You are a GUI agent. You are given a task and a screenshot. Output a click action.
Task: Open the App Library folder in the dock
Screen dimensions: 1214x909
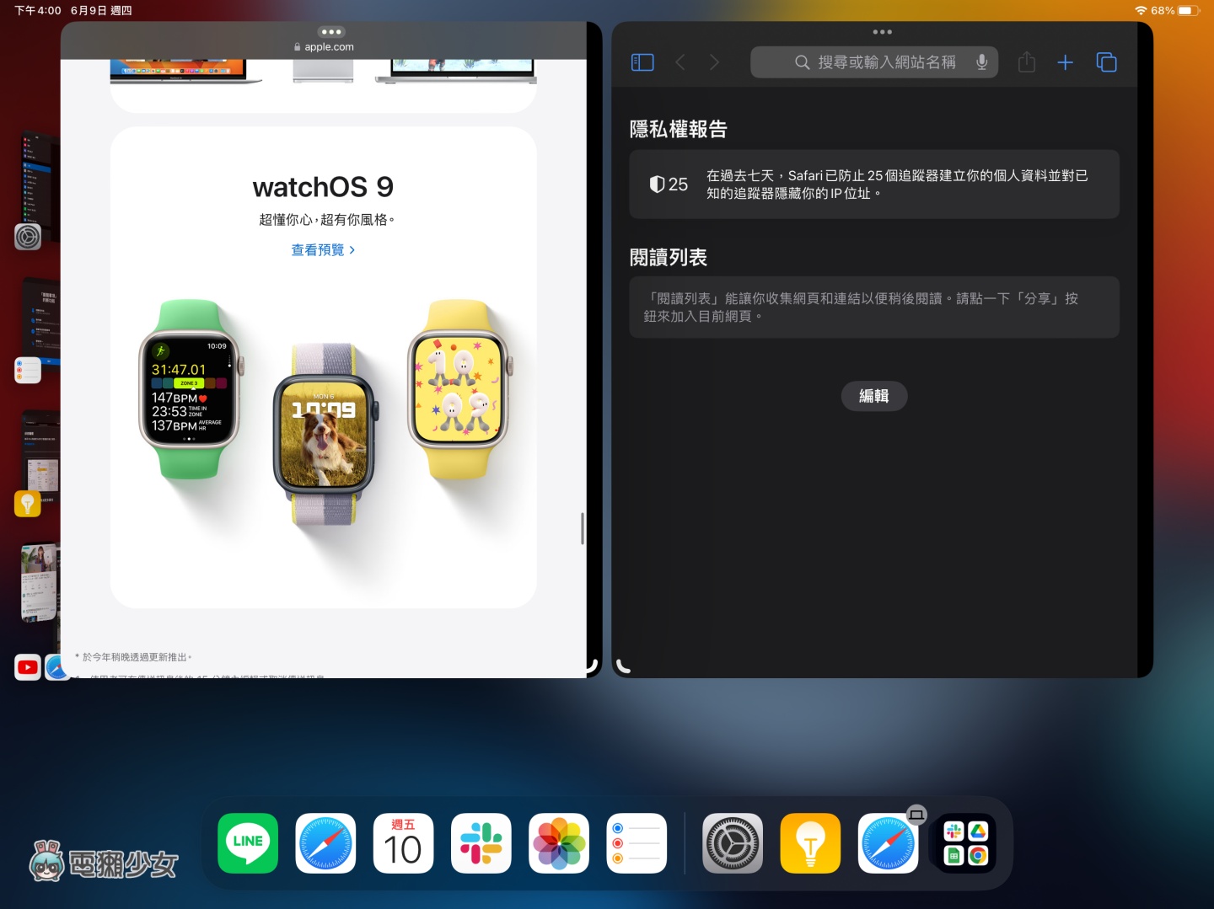[x=965, y=843]
